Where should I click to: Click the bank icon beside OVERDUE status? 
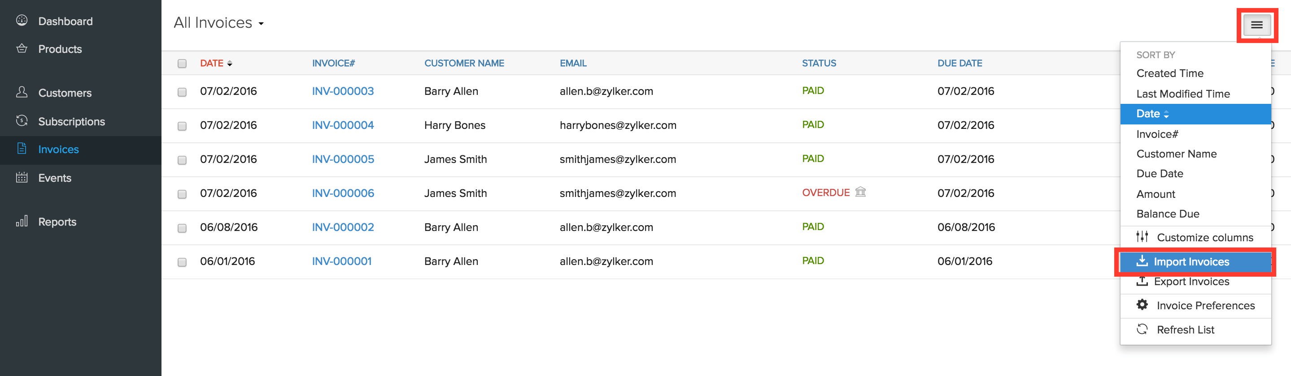point(860,192)
